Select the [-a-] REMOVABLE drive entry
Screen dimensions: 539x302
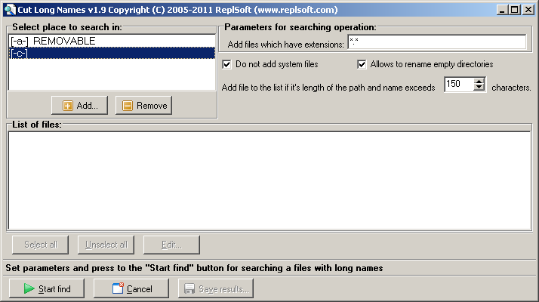[x=53, y=41]
